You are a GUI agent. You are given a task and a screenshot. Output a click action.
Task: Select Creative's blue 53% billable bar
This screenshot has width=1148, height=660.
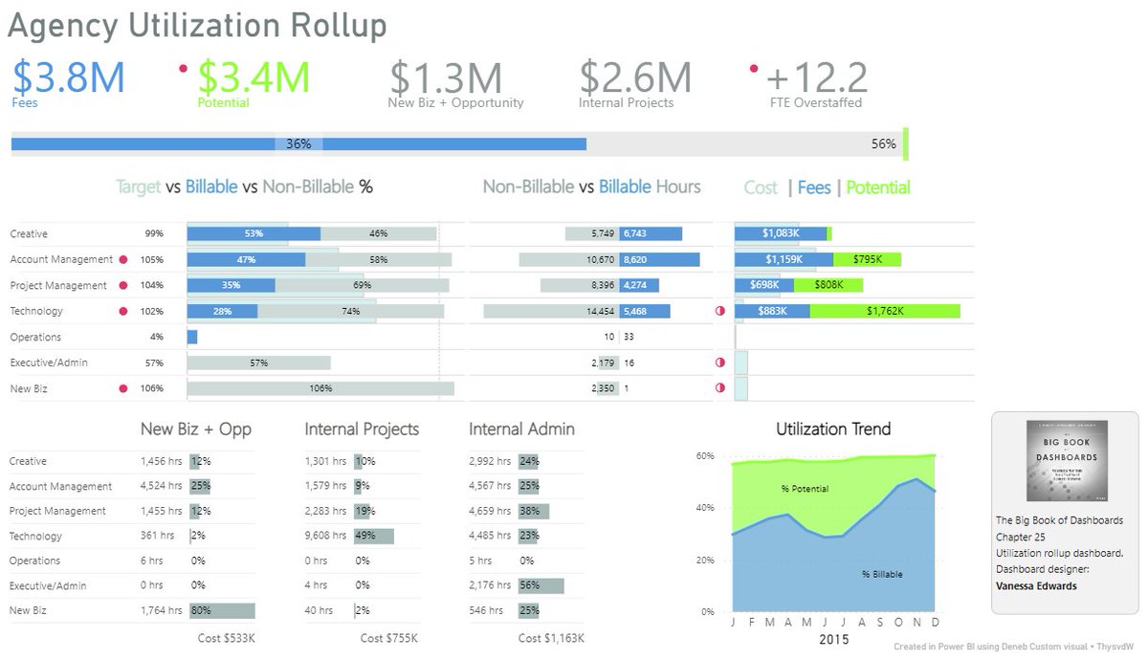(254, 233)
